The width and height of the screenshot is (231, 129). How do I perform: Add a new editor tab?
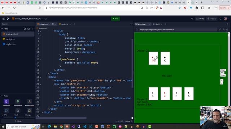[74, 24]
